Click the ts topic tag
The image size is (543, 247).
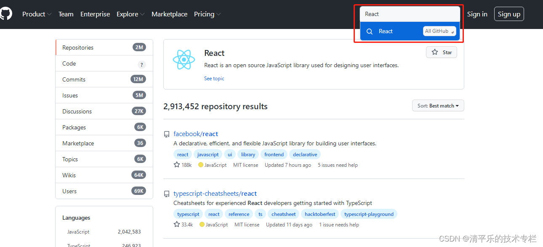[260, 214]
